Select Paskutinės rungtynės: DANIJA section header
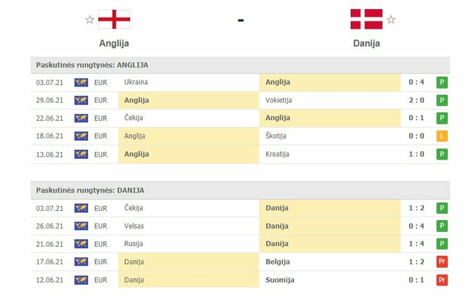 [x=240, y=191]
